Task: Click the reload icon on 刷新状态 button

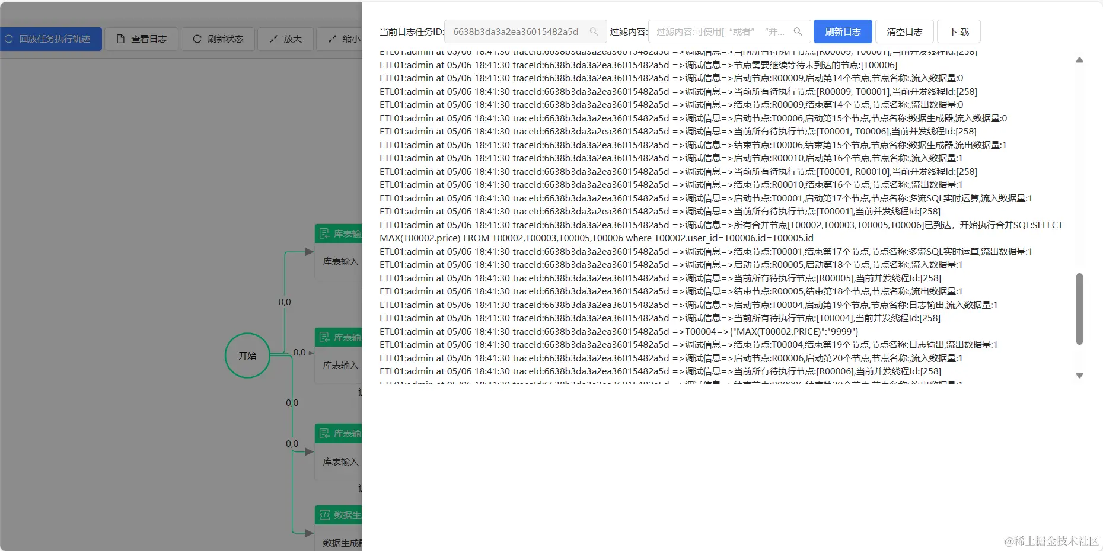Action: click(x=197, y=39)
